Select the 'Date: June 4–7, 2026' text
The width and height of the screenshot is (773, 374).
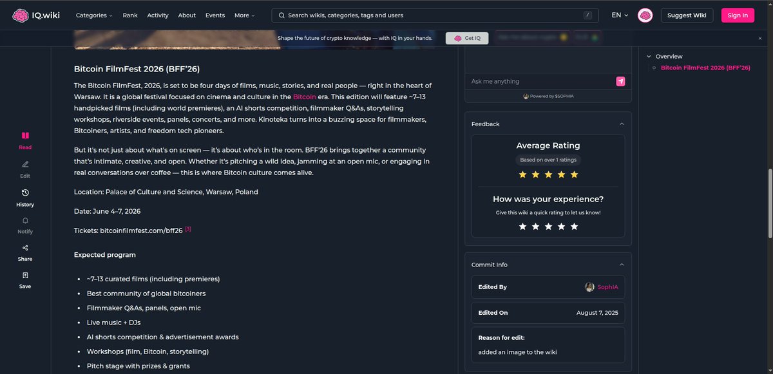108,211
